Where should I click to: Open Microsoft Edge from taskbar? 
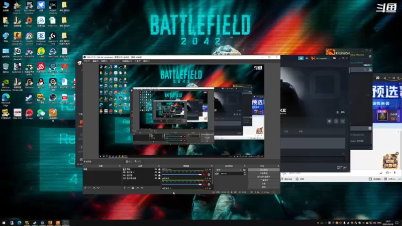(19, 222)
